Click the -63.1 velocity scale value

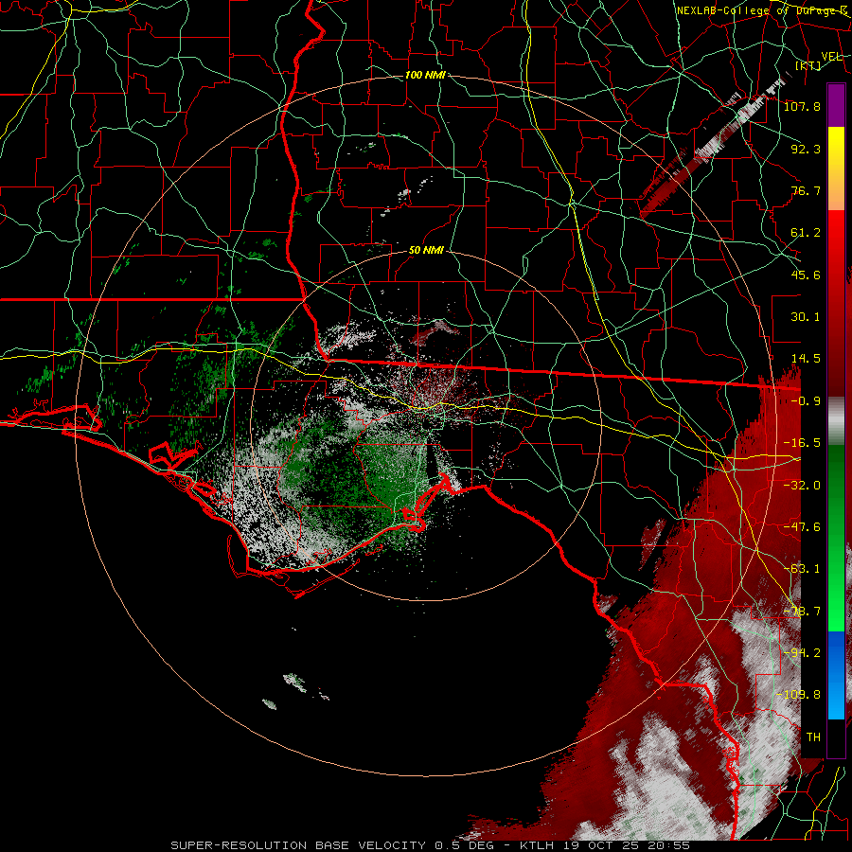802,569
